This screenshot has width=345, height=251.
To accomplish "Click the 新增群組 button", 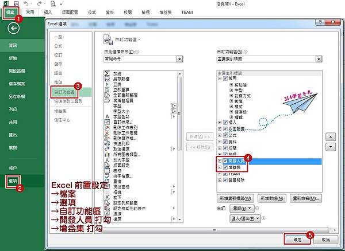I will [x=272, y=198].
